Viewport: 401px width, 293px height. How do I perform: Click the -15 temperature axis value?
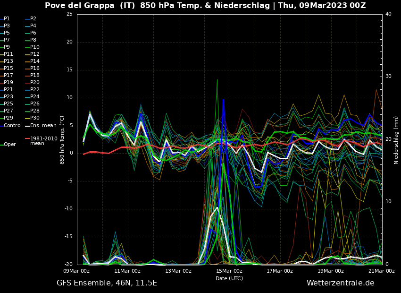(x=69, y=237)
